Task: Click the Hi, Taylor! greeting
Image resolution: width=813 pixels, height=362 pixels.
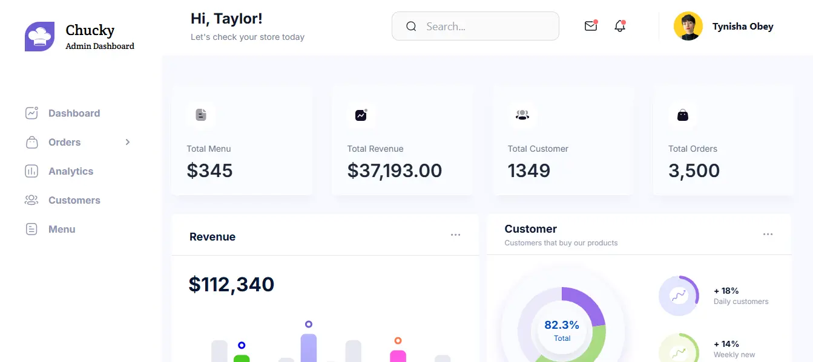Action: (226, 19)
